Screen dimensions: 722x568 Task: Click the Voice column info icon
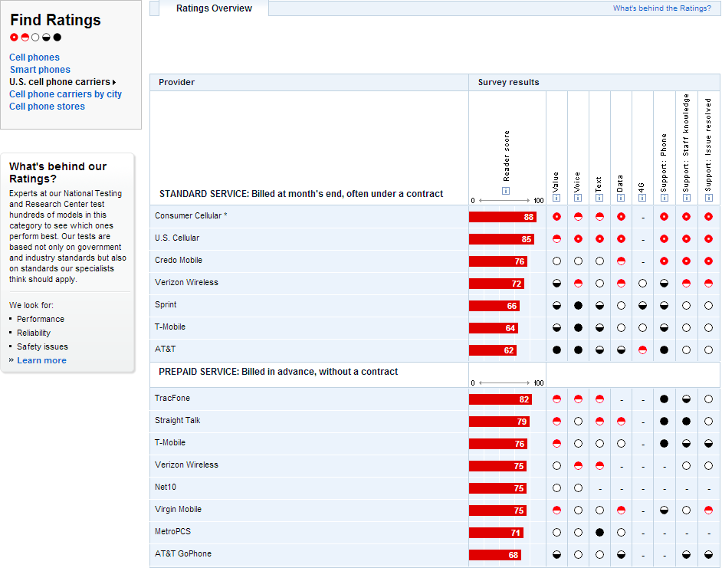578,198
